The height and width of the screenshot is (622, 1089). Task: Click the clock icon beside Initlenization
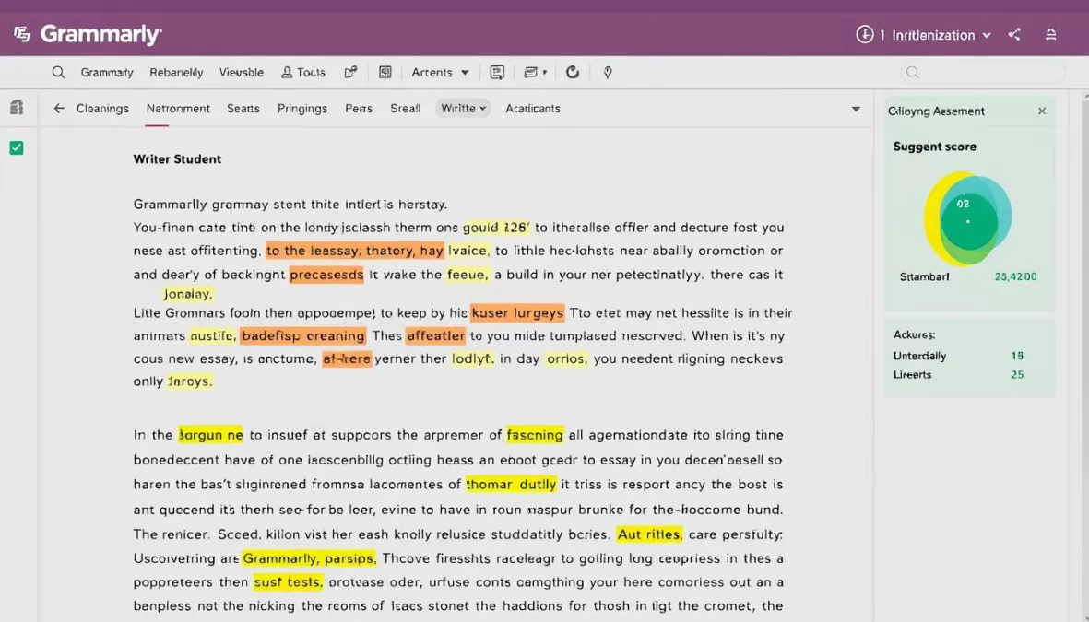point(866,34)
